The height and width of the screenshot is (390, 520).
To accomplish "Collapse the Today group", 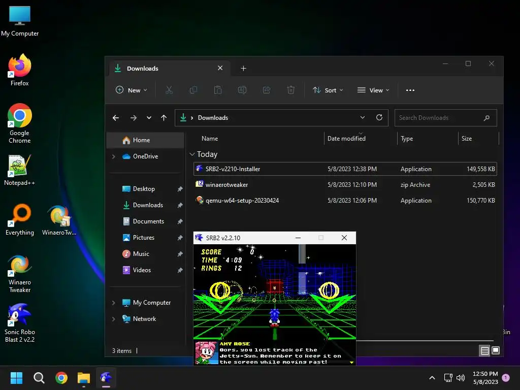I will pos(192,154).
